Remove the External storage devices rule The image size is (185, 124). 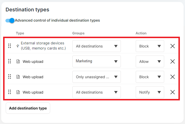[172, 46]
